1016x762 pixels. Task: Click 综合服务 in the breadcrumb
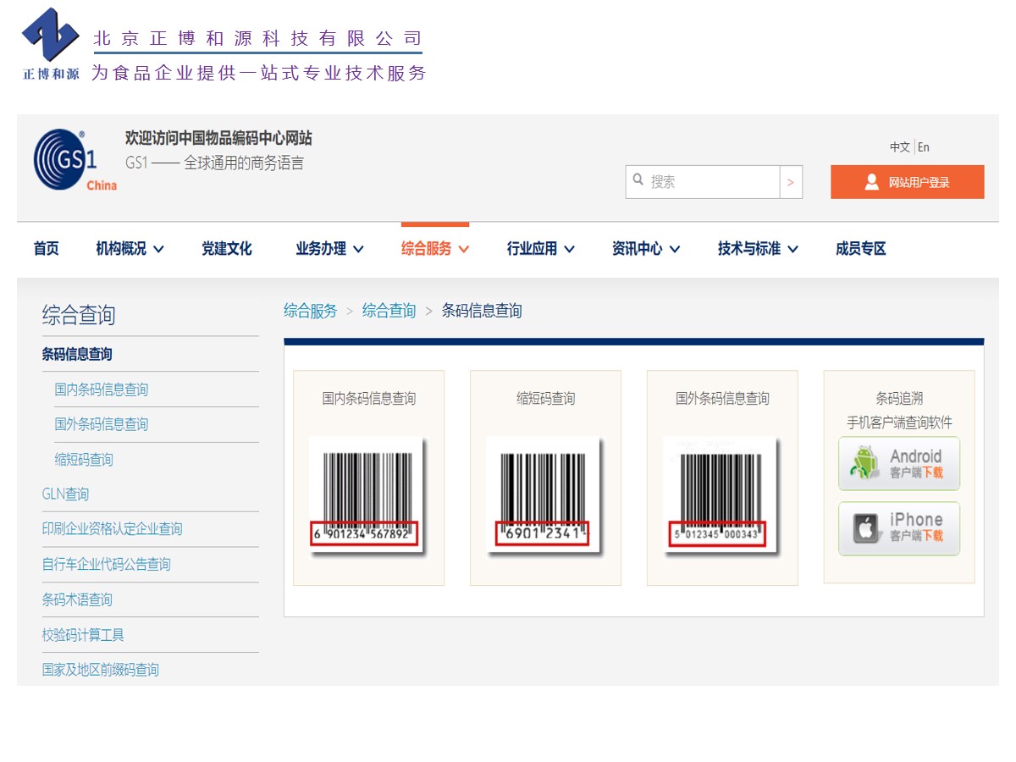(x=310, y=311)
